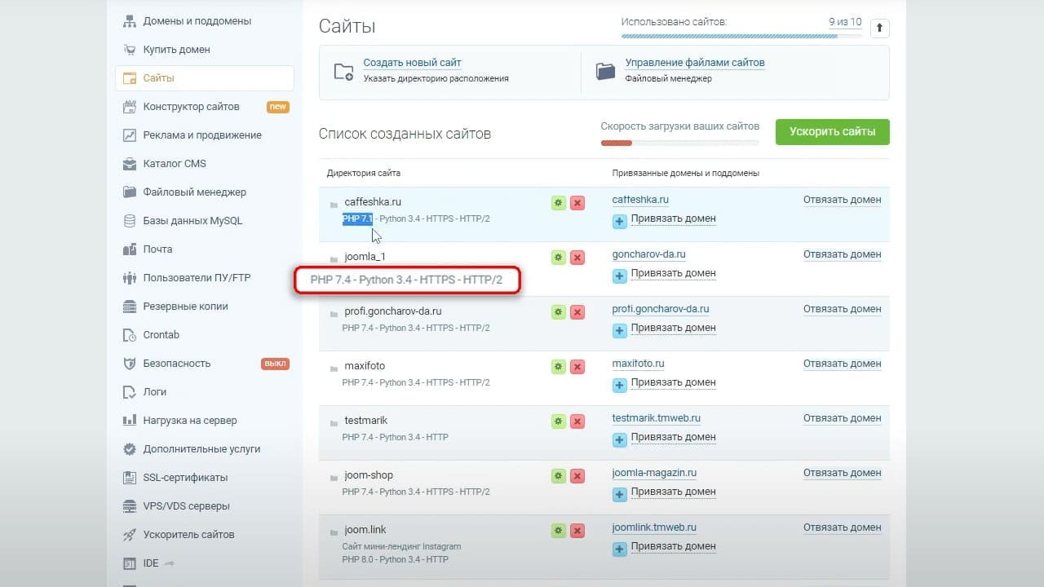Image resolution: width=1044 pixels, height=587 pixels.
Task: Click Привязать домен under profi.goncharov-da.ru
Action: (x=673, y=328)
